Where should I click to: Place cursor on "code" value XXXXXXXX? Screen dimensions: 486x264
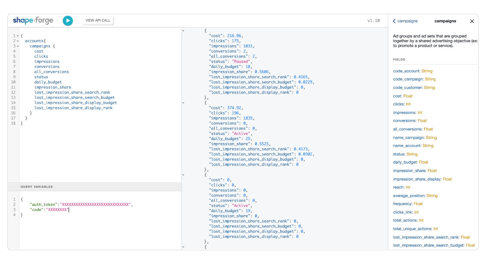(x=57, y=210)
